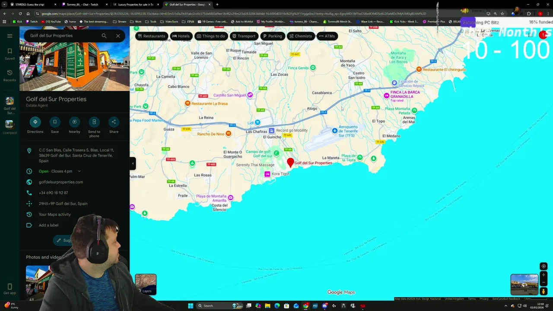Reload the page
The width and height of the screenshot is (553, 311).
tap(20, 13)
